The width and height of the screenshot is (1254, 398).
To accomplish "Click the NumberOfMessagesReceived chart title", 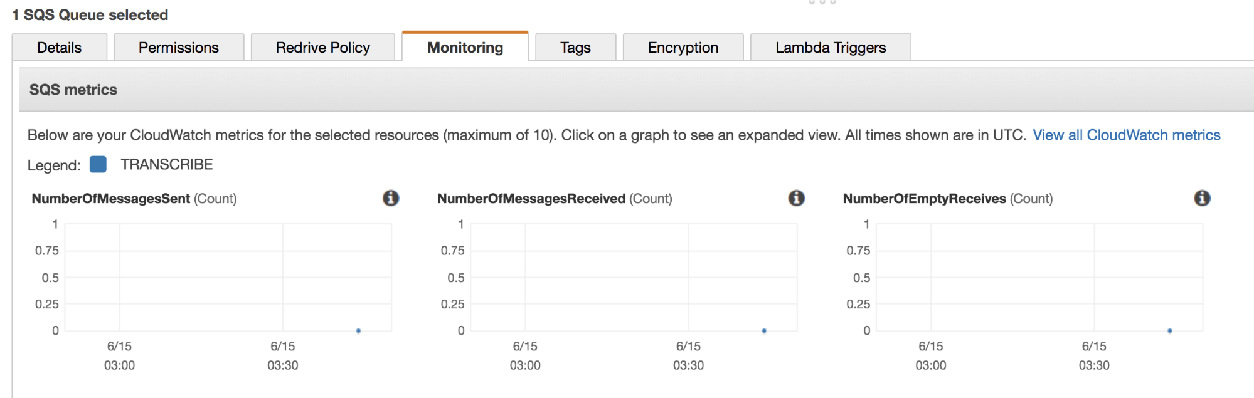I will coord(531,199).
